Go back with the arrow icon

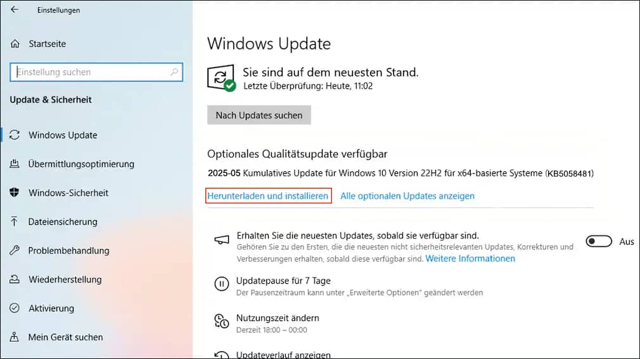point(15,9)
